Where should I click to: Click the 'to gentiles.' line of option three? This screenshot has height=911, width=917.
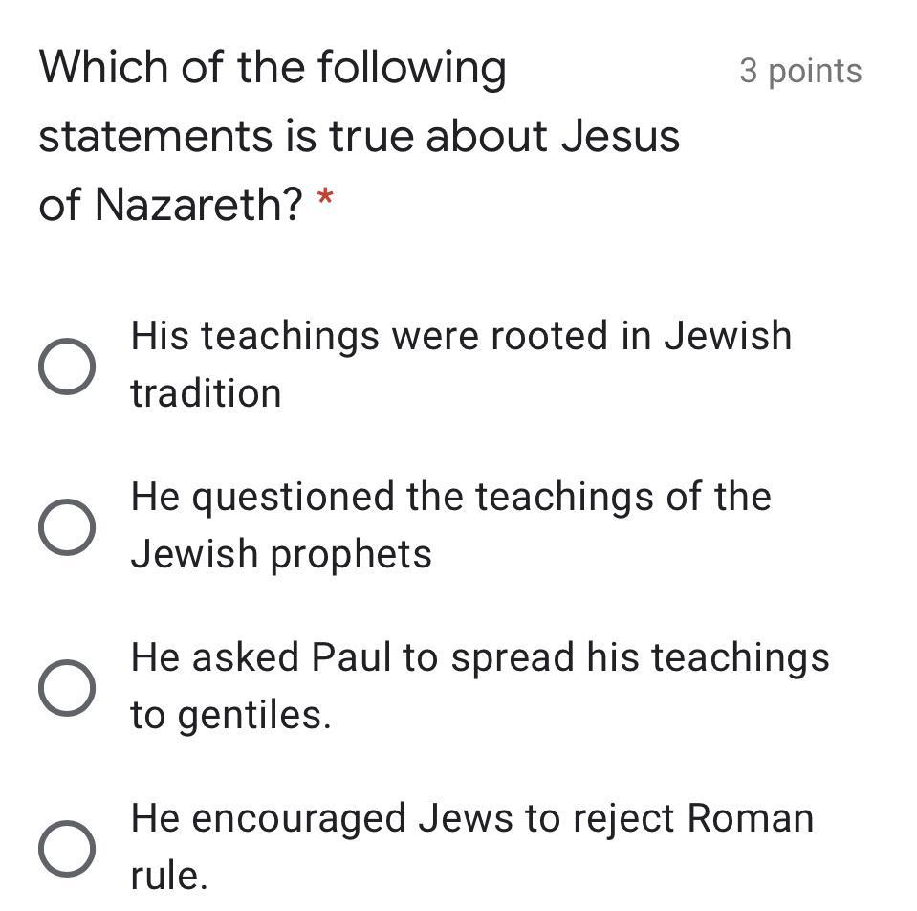pos(230,715)
